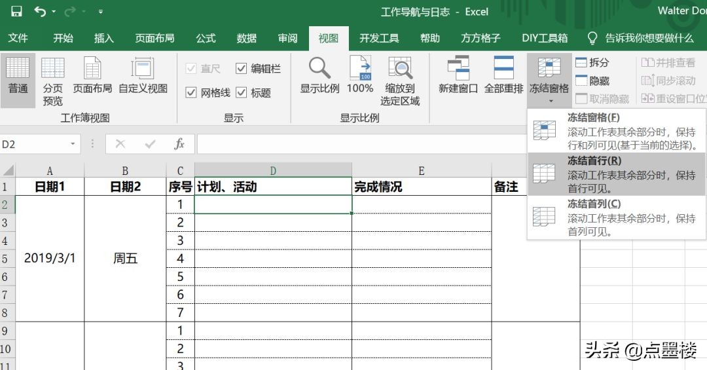Click user account name Walter
Screen dimensions: 707x370
click(x=681, y=11)
